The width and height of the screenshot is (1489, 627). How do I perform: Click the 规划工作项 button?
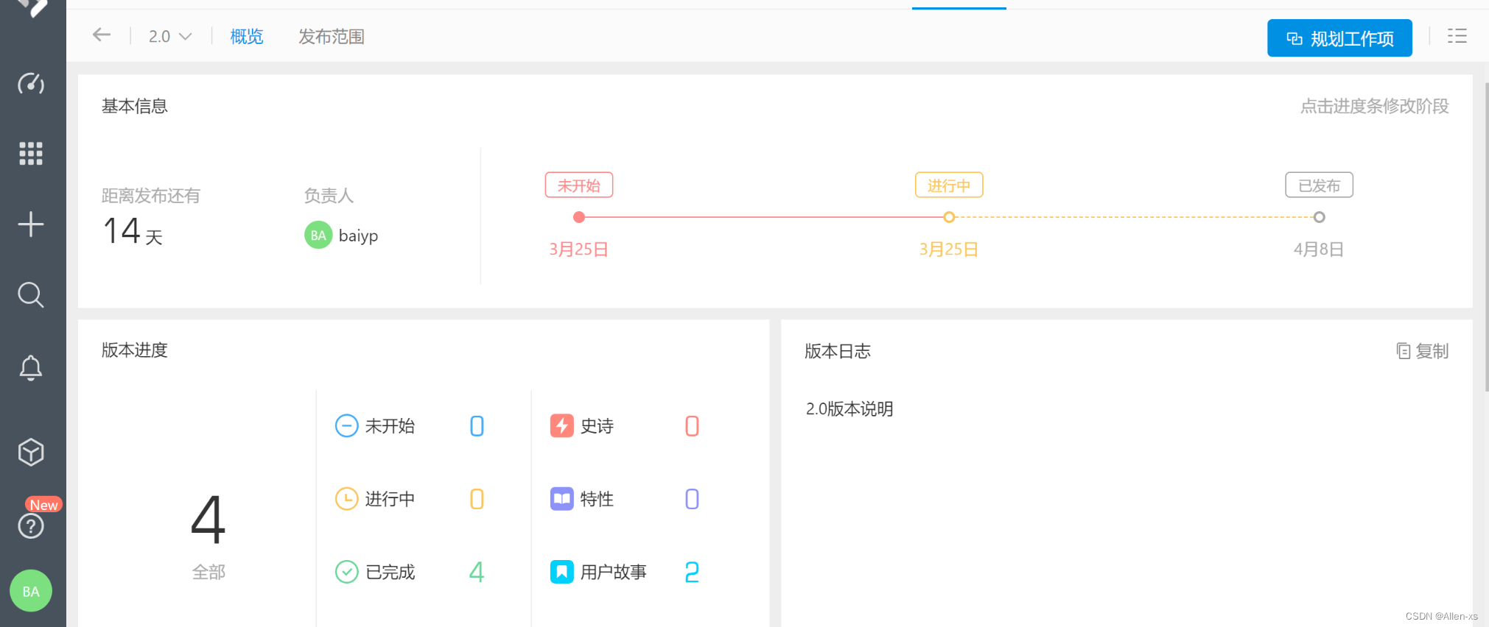pos(1339,38)
